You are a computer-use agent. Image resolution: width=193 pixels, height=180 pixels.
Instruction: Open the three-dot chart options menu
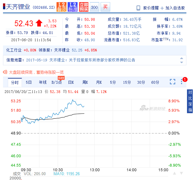pyautogui.click(x=182, y=82)
